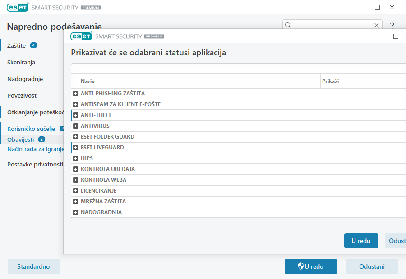Click plus icon beside LICENCIRANJE
Image resolution: width=406 pixels, height=279 pixels.
pyautogui.click(x=76, y=191)
